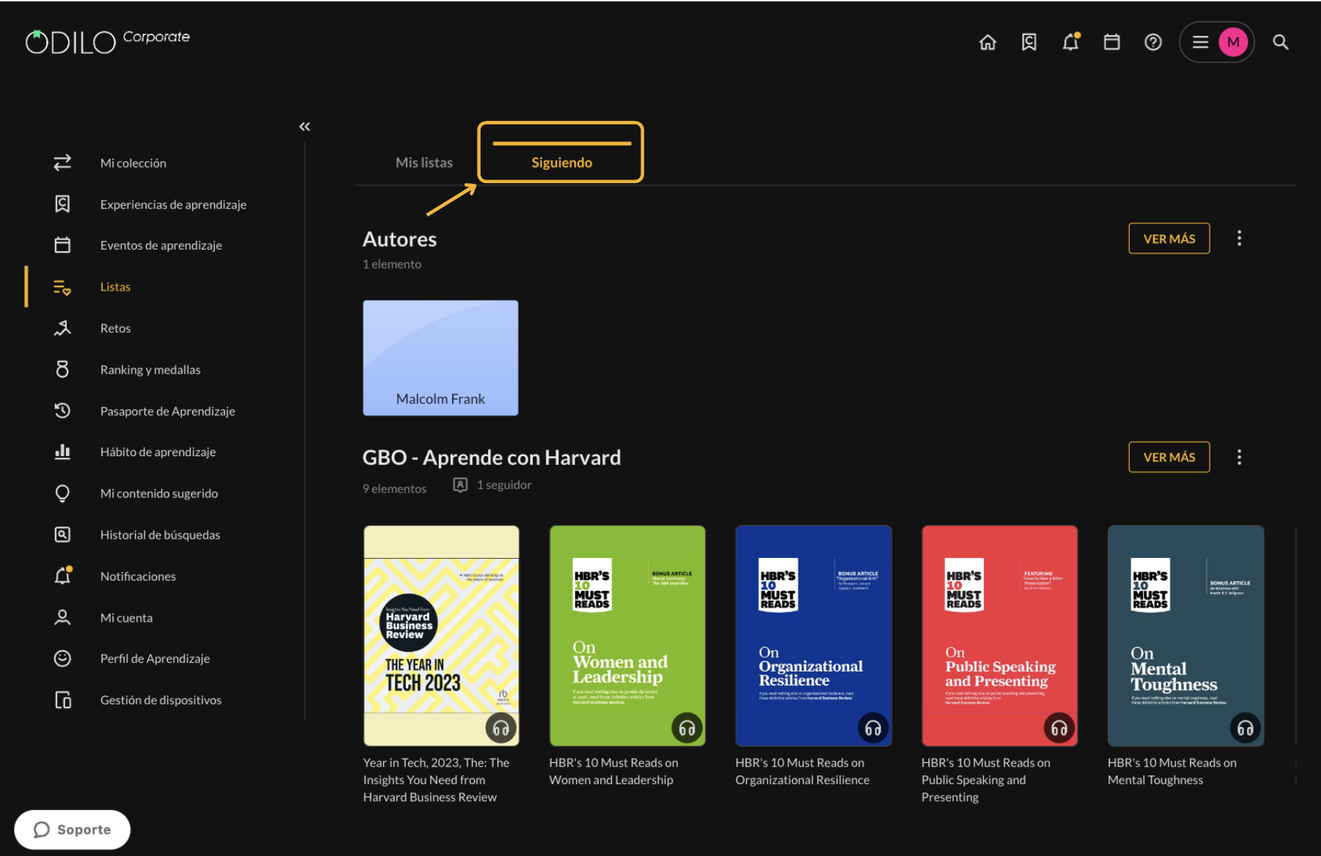Click the Eventos de aprendizaje calendar icon

tap(62, 245)
